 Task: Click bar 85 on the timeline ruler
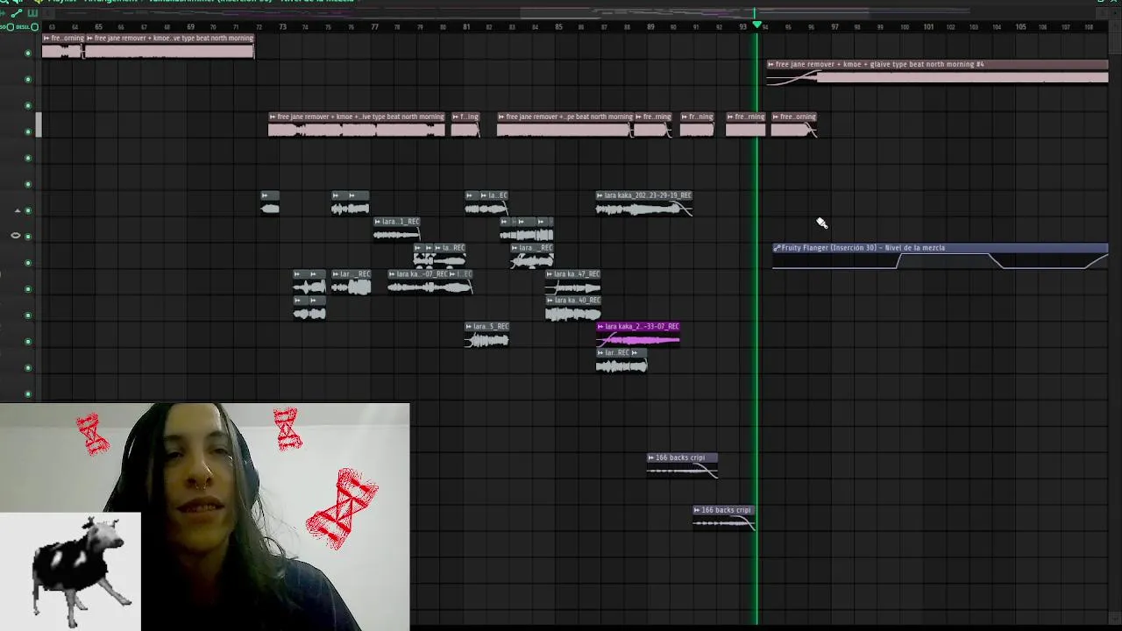tap(558, 27)
